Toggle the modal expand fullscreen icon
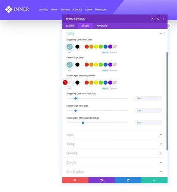The height and width of the screenshot is (192, 177). [x=152, y=19]
